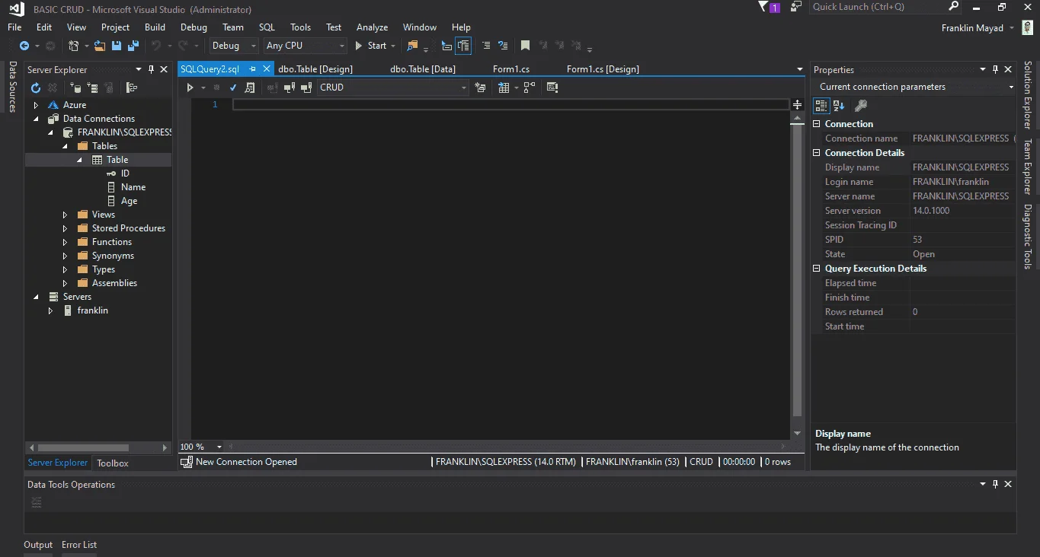Switch to the Form1.cs [Design] tab
Screen dimensions: 1040x557
[603, 69]
